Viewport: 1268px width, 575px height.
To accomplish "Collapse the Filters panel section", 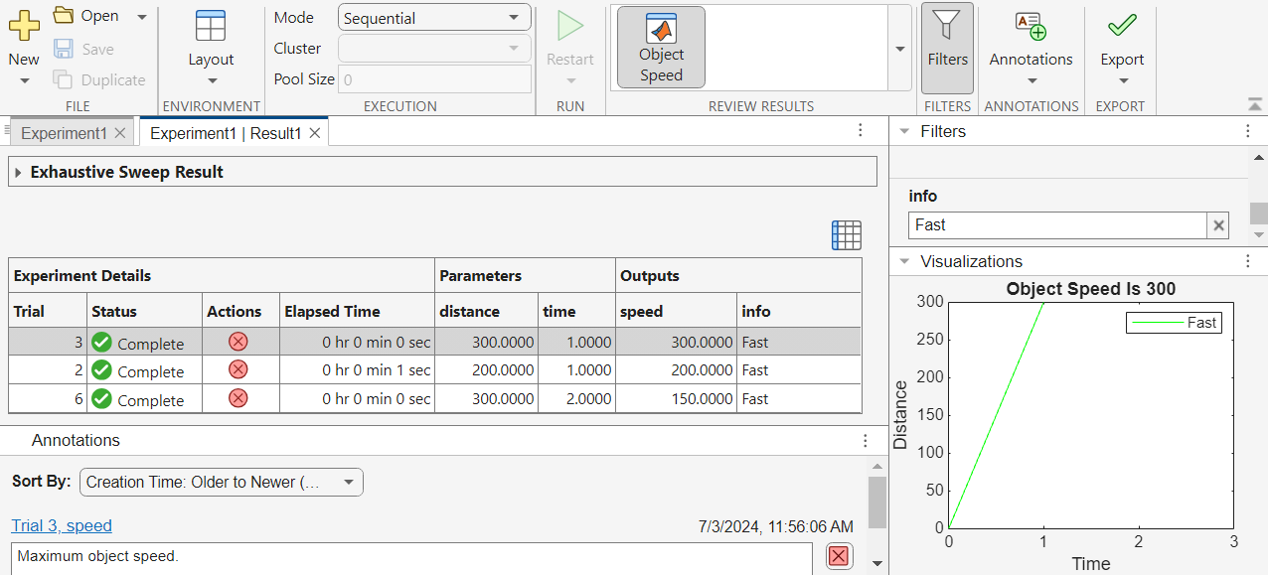I will coord(904,132).
